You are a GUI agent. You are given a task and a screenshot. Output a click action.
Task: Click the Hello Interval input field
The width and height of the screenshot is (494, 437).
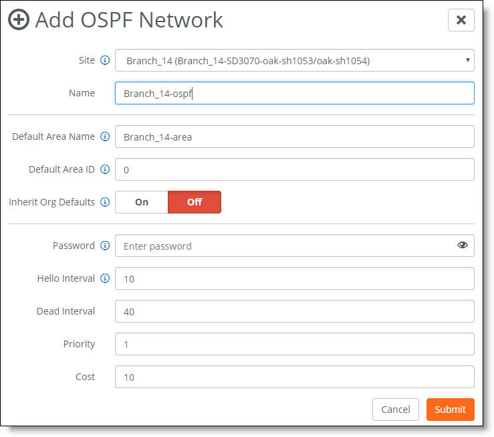[295, 278]
